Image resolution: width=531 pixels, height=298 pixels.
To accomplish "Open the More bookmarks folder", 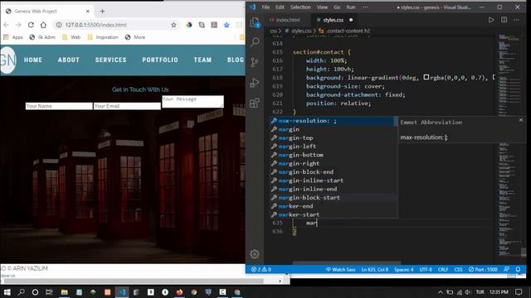I will coord(134,37).
